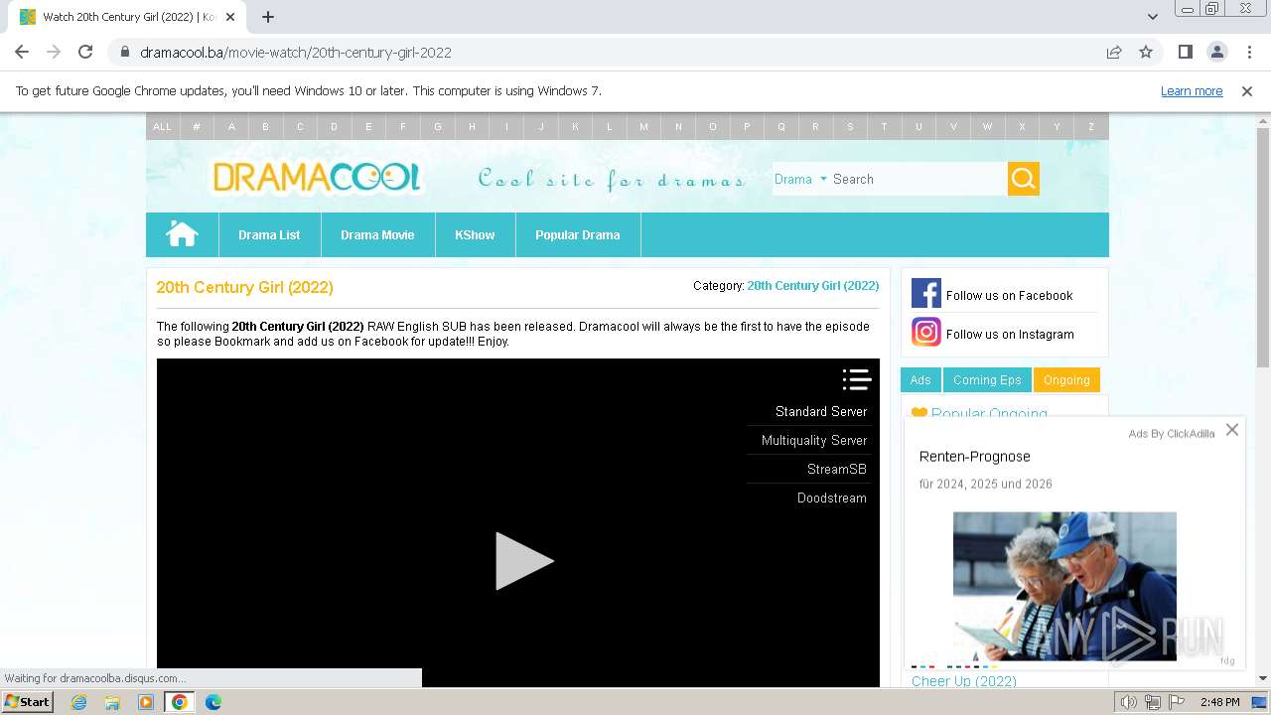Click the orange search magnifier button
Viewport: 1271px width, 715px height.
click(1023, 179)
